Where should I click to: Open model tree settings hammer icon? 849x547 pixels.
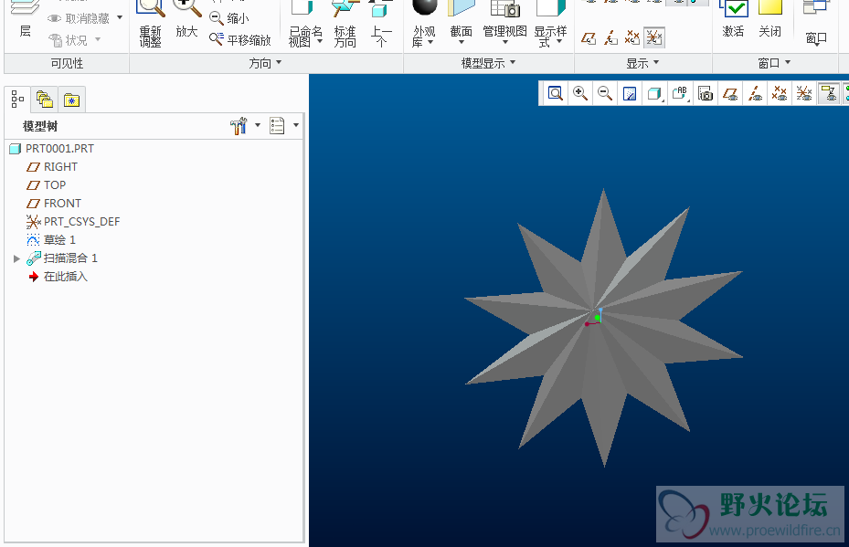point(239,126)
